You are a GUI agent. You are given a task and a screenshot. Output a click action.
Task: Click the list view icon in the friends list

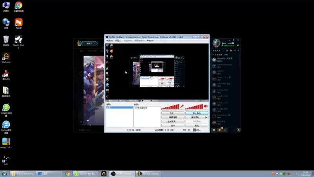coord(234,51)
